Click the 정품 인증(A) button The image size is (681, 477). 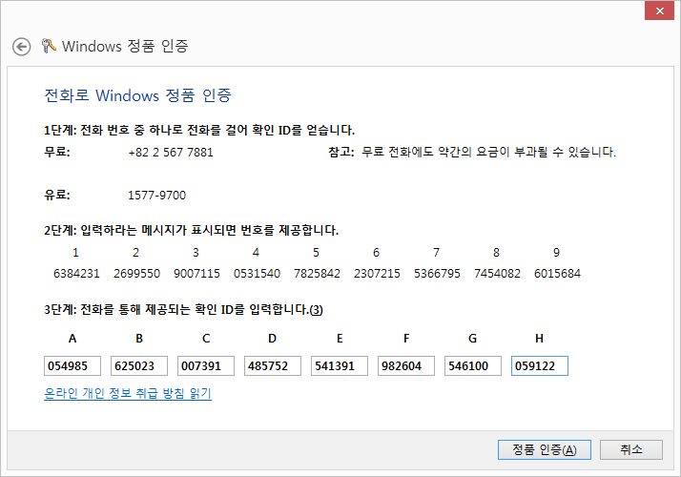click(545, 449)
